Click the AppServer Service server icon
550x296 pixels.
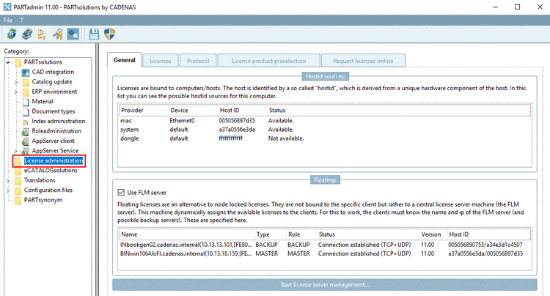[x=26, y=151]
